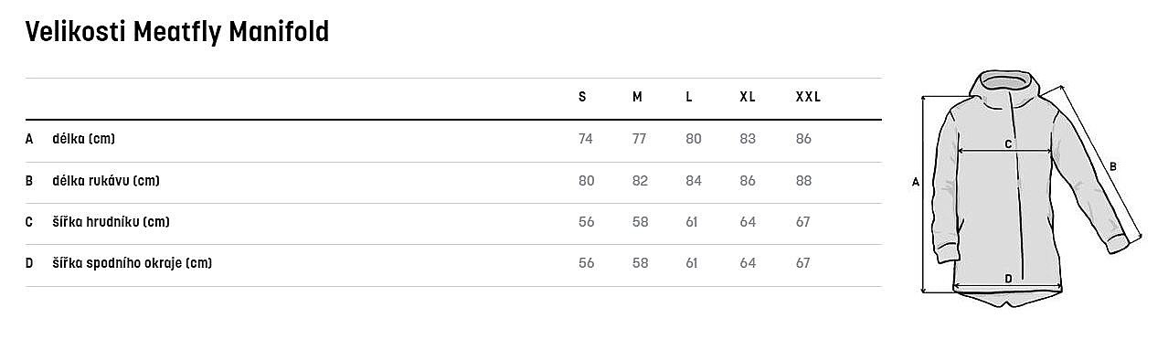Image resolution: width=1168 pixels, height=350 pixels.
Task: Click the šířka hrudníku (cm) row label
Action: coord(111,222)
